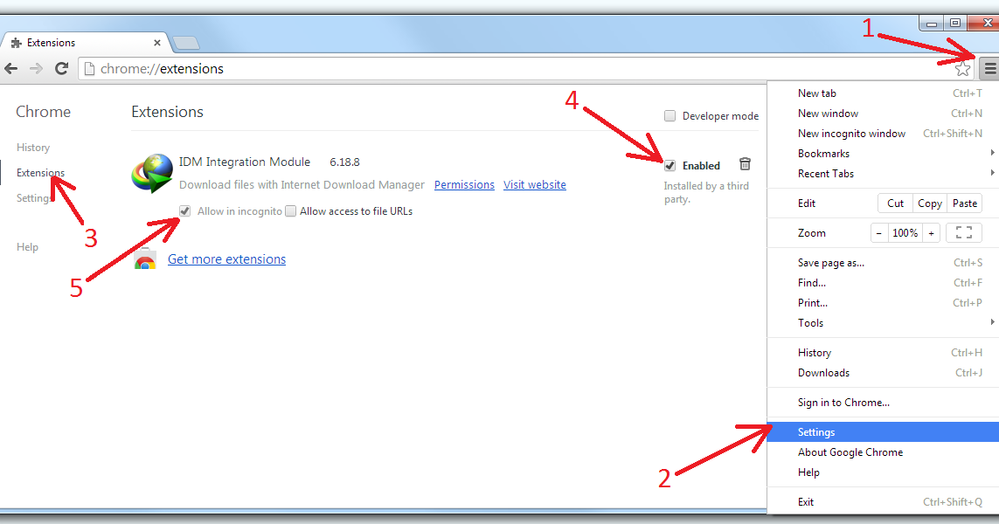Click the IDM Integration Module icon

(152, 173)
